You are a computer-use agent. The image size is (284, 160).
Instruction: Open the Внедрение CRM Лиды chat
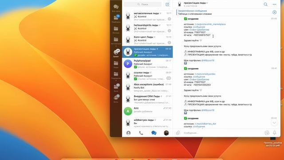point(147,99)
